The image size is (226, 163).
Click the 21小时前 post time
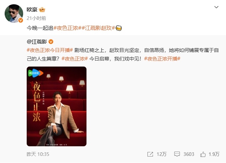click(36, 18)
